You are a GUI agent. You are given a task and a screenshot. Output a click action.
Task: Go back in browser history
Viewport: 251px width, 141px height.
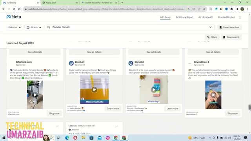pos(4,9)
